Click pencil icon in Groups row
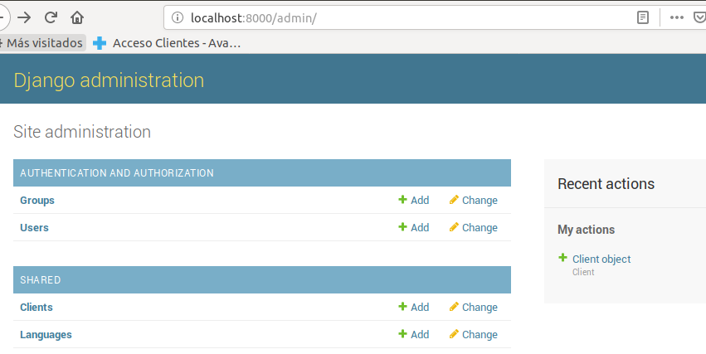Image resolution: width=706 pixels, height=354 pixels. coord(454,200)
